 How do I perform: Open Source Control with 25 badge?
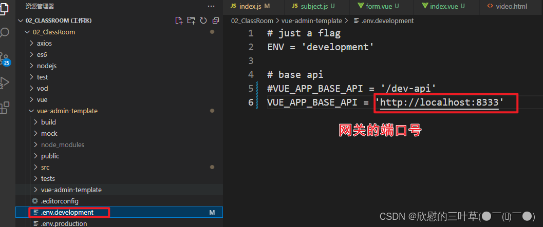(5, 59)
